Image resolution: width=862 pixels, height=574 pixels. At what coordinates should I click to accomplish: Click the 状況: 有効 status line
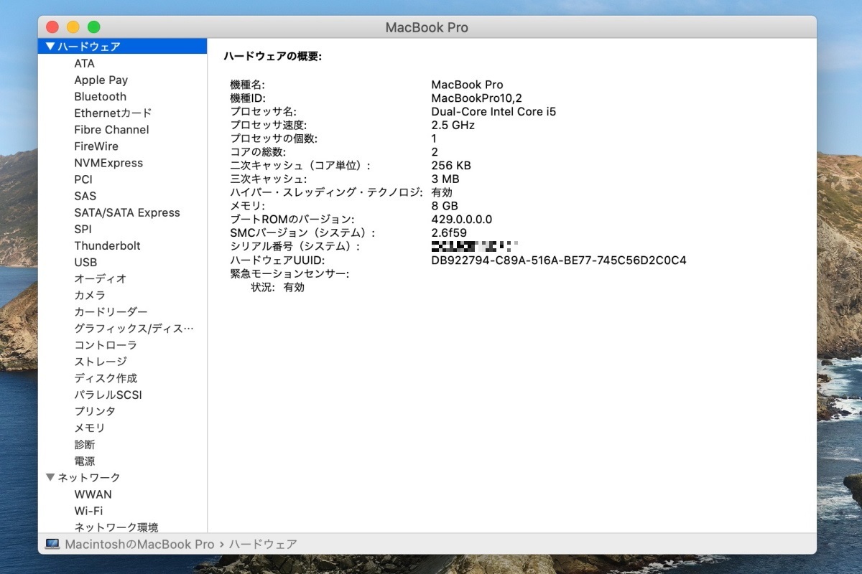(x=277, y=288)
